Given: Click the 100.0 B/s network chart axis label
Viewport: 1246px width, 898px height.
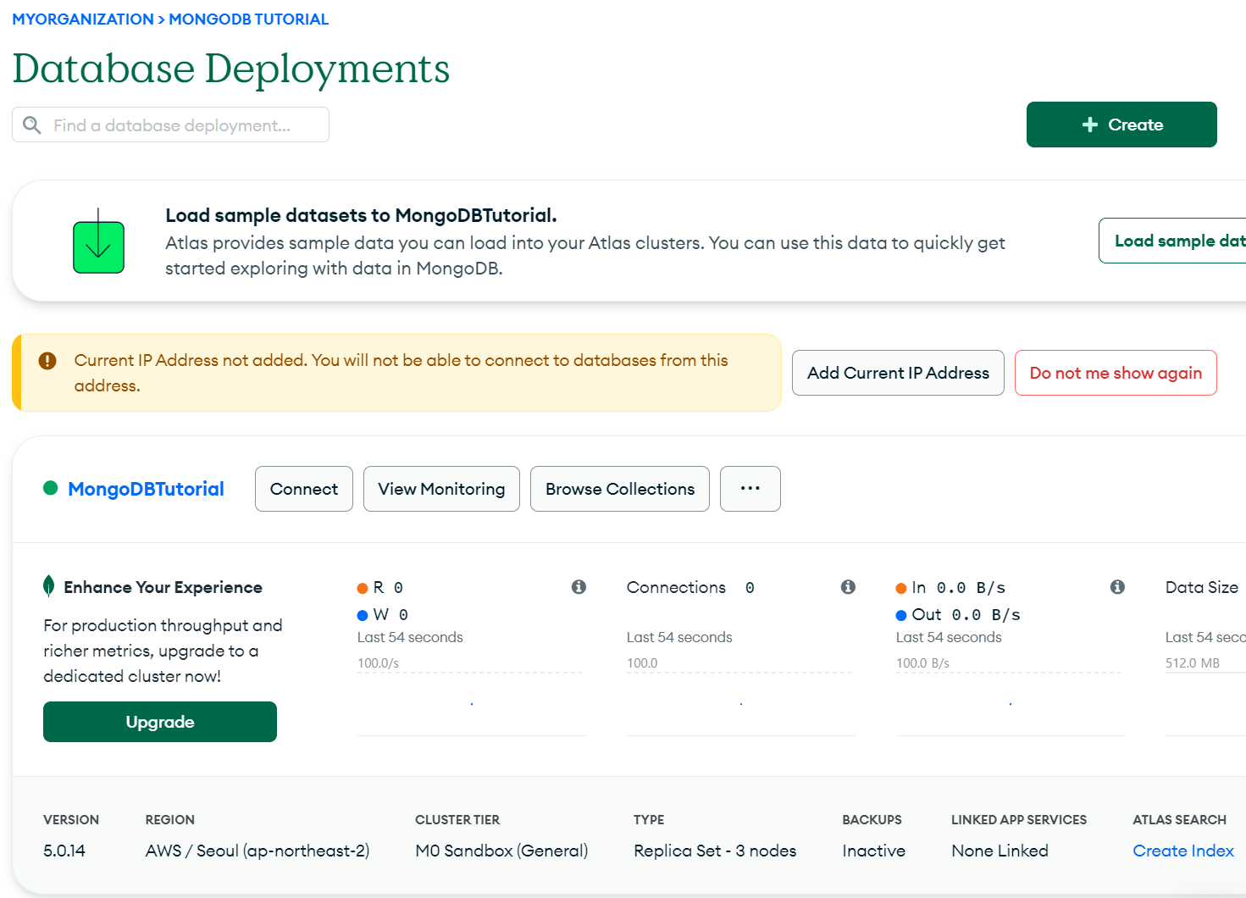Looking at the screenshot, I should tap(922, 663).
